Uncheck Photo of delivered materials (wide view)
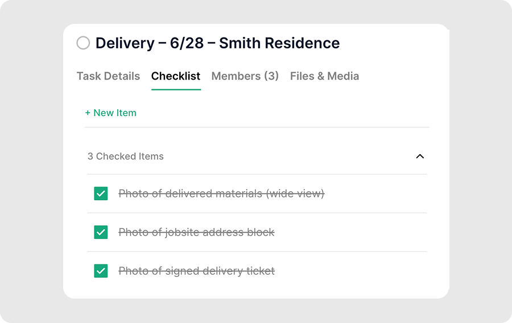This screenshot has width=512, height=323. 101,194
